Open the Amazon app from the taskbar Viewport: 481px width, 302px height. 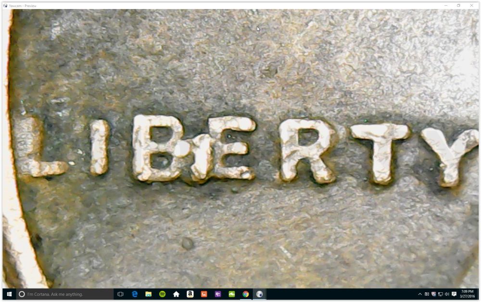[190, 294]
